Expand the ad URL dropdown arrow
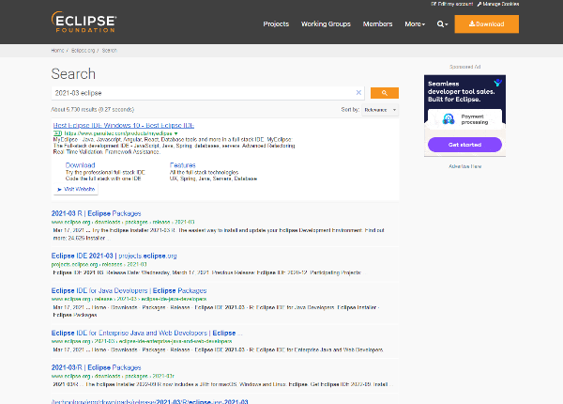This screenshot has width=563, height=404. (176, 133)
